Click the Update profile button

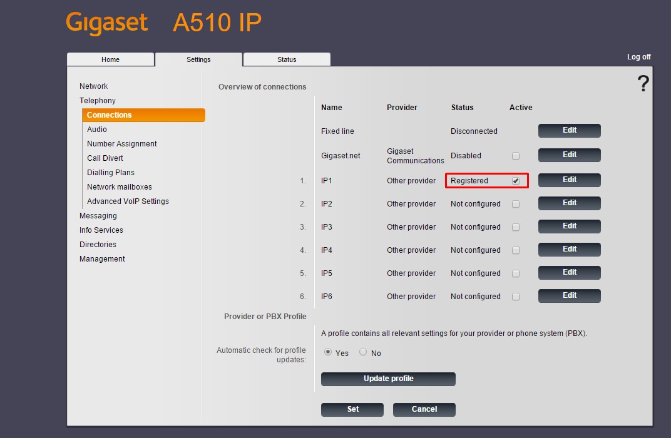[388, 379]
